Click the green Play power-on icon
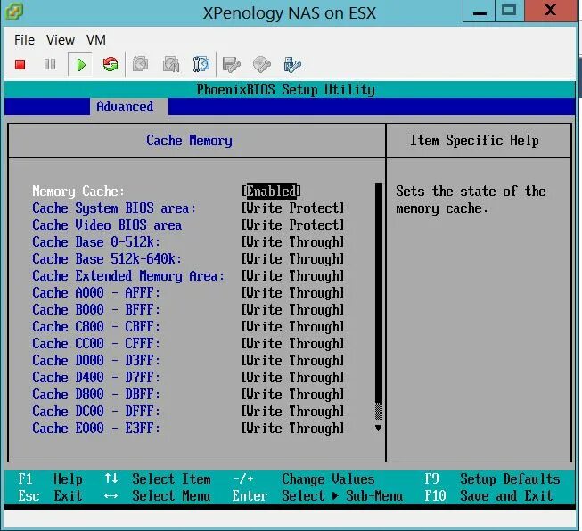The image size is (582, 531). (x=80, y=65)
